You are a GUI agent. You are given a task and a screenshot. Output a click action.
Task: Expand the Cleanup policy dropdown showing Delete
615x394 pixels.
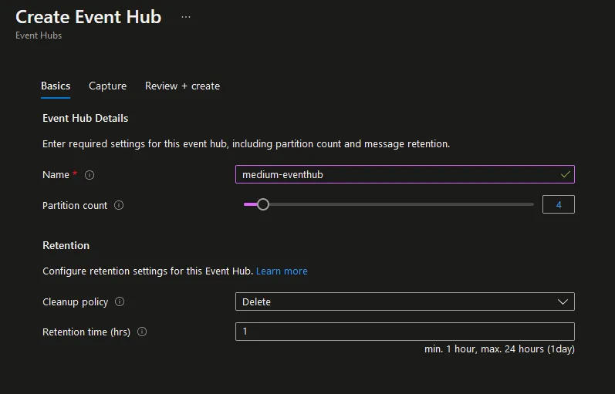coord(405,301)
